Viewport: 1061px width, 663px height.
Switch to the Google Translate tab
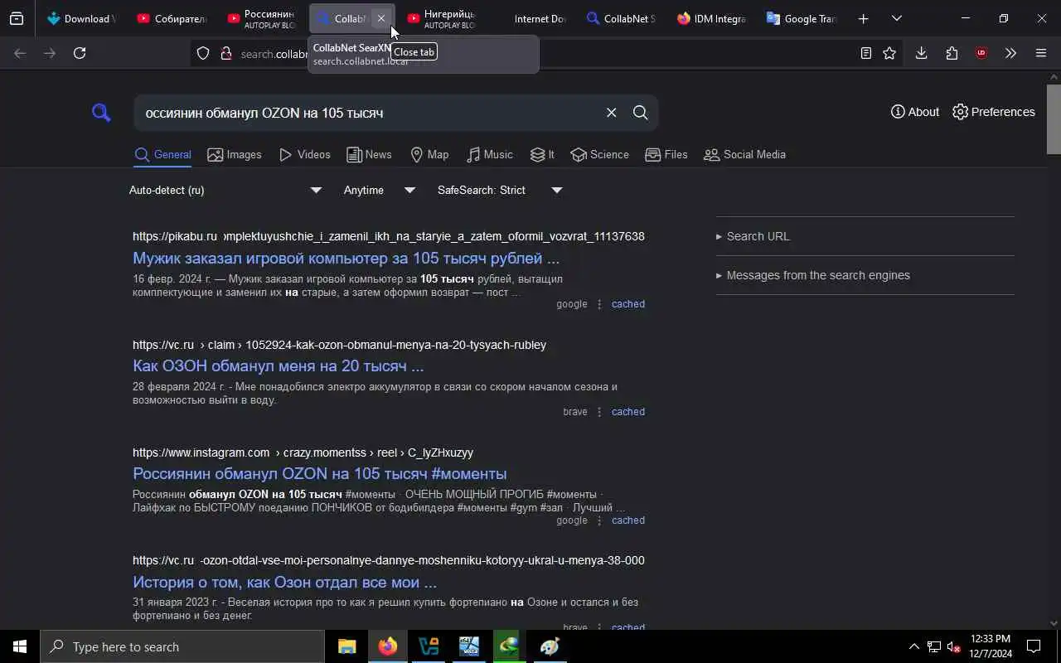pos(801,18)
